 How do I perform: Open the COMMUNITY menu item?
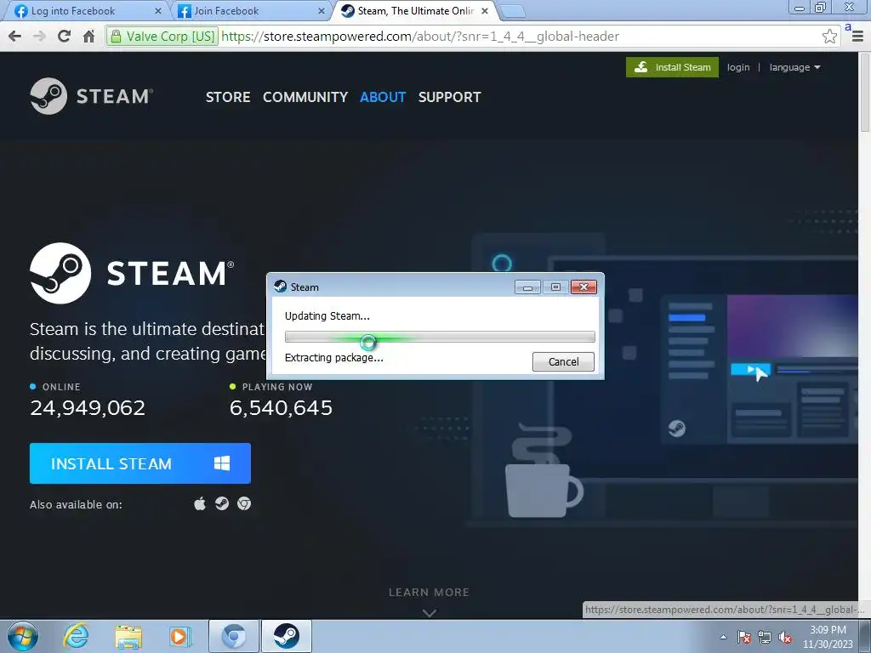click(x=305, y=97)
